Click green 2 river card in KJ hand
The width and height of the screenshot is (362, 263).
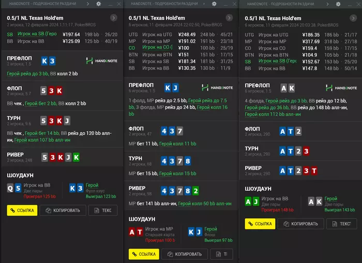click(x=195, y=191)
